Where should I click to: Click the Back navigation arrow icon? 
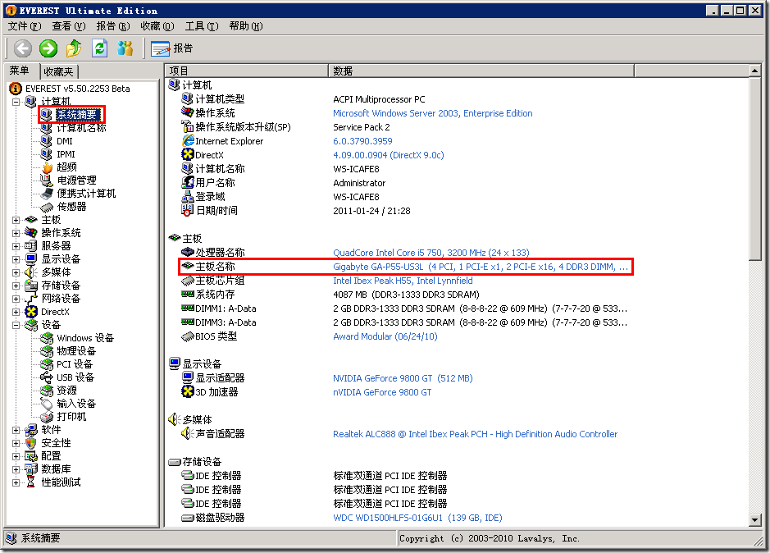pyautogui.click(x=23, y=48)
